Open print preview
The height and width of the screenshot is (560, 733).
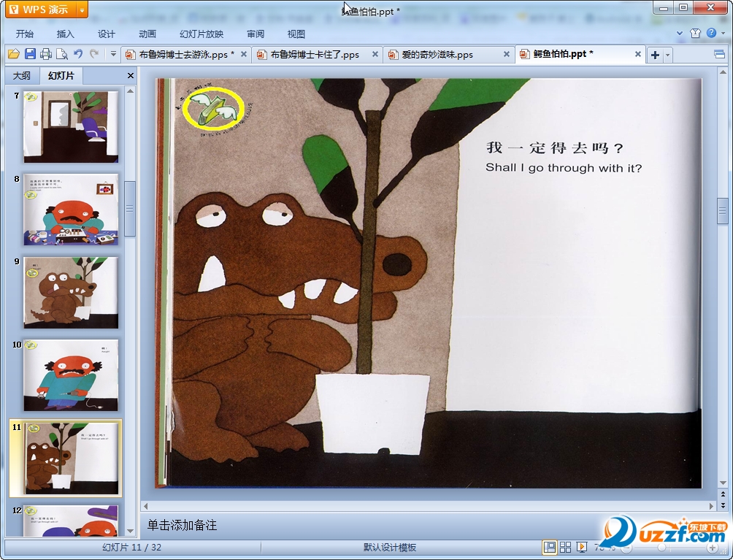(x=62, y=54)
